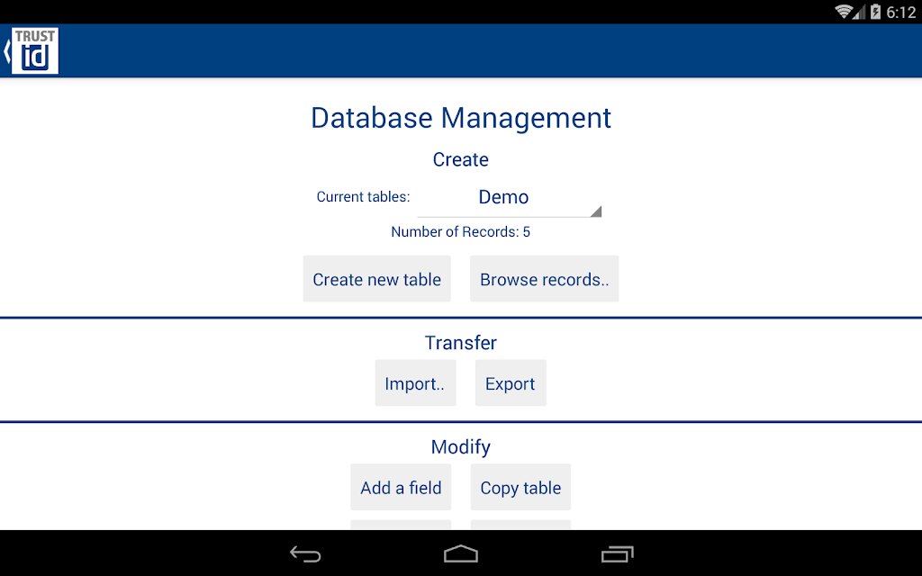
Task: Click Add a field button
Action: pyautogui.click(x=401, y=487)
